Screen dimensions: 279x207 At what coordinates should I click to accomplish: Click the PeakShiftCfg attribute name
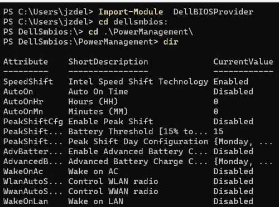[x=33, y=122]
